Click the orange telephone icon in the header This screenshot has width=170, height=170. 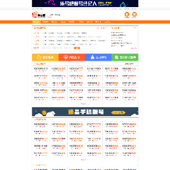coord(134,15)
